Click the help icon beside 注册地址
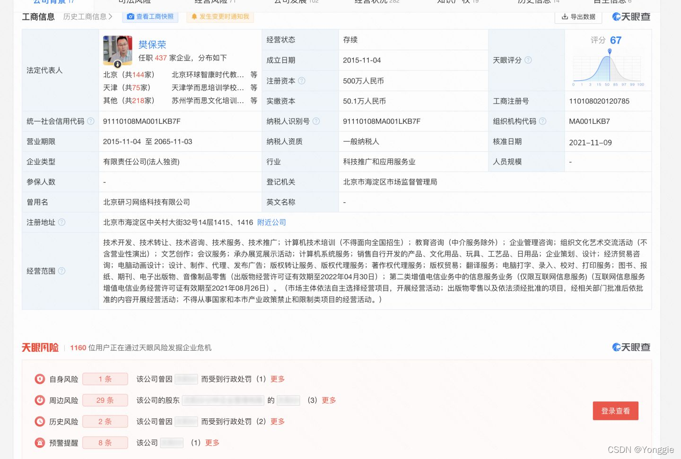681x459 pixels. point(61,222)
